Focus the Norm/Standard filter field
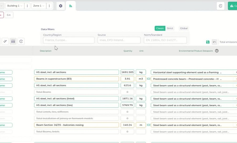This screenshot has height=143, width=237. (165, 40)
